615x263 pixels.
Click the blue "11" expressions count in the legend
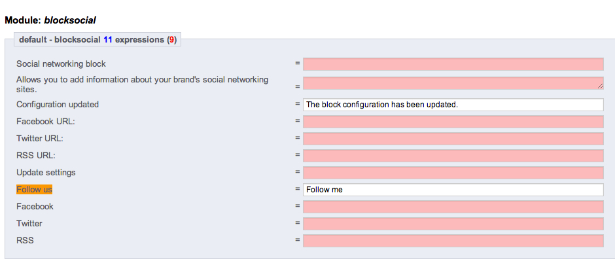[x=108, y=40]
